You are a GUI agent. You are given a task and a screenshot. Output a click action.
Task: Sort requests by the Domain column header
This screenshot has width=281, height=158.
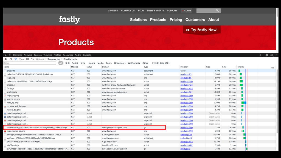tap(122, 67)
